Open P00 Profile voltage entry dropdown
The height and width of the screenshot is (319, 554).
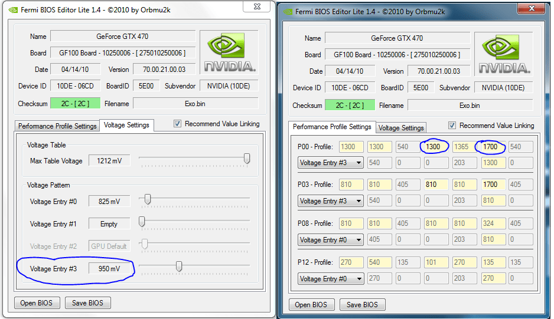pyautogui.click(x=330, y=163)
